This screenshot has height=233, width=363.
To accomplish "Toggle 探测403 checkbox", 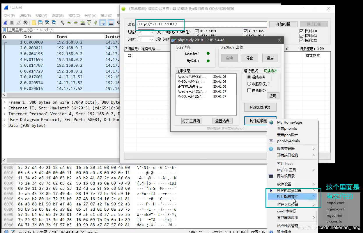I will click(301, 36).
